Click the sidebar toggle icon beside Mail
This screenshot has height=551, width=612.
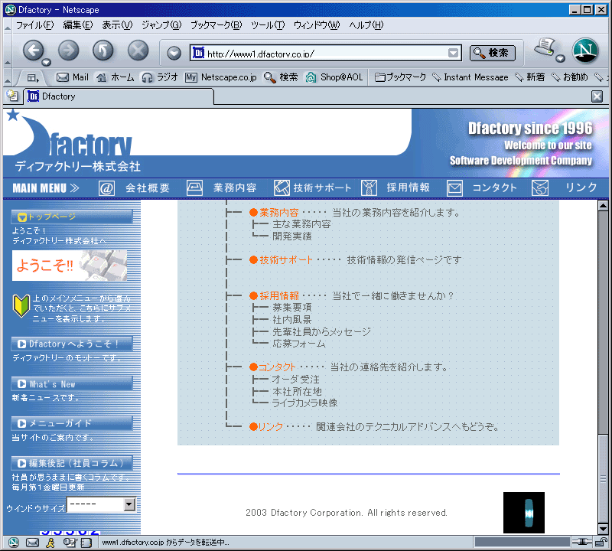pyautogui.click(x=33, y=78)
